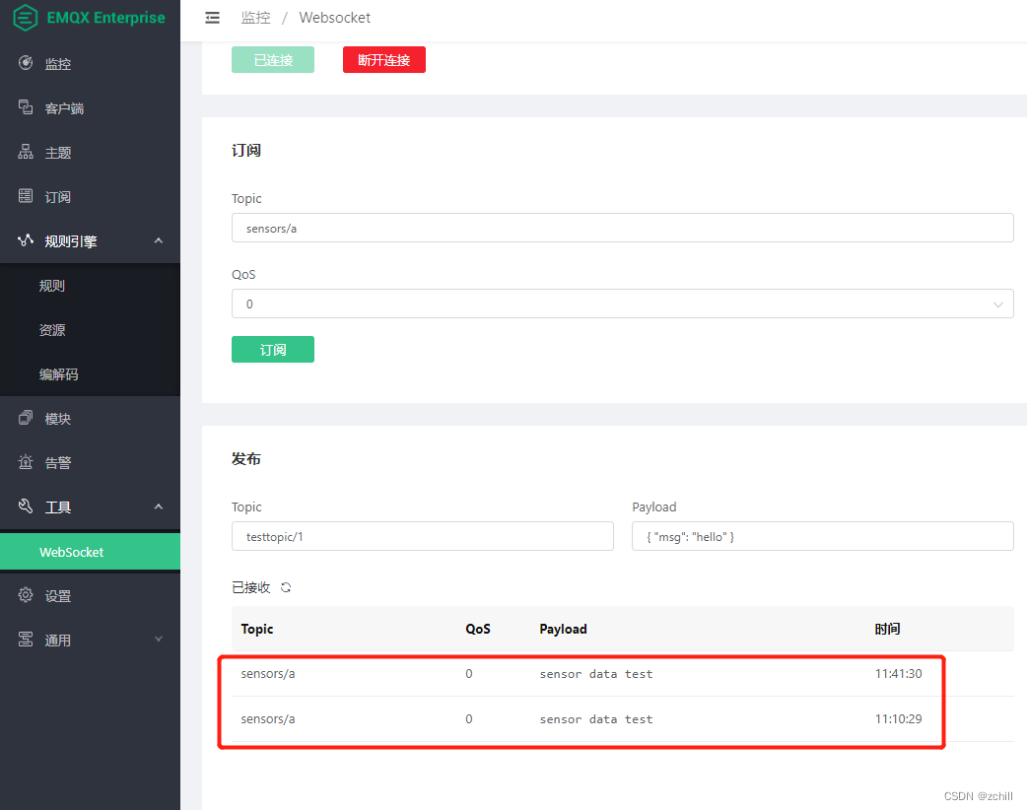The width and height of the screenshot is (1027, 810).
Task: Open the 编解码 codec submenu item
Action: (90, 373)
